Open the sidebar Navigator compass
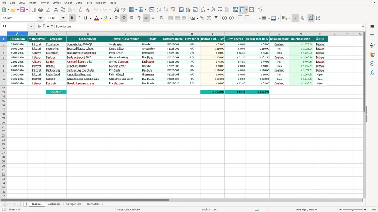The image size is (378, 212). coord(372,63)
